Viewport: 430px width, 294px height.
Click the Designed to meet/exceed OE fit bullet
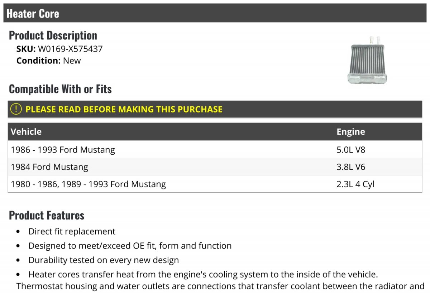pyautogui.click(x=130, y=246)
